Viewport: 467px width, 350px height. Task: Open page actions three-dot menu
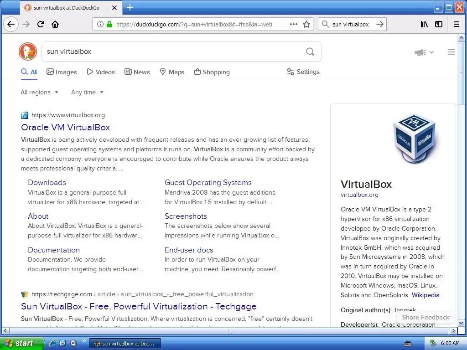pyautogui.click(x=294, y=25)
